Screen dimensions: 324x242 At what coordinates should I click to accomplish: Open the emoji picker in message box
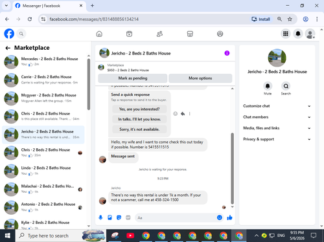click(220, 217)
